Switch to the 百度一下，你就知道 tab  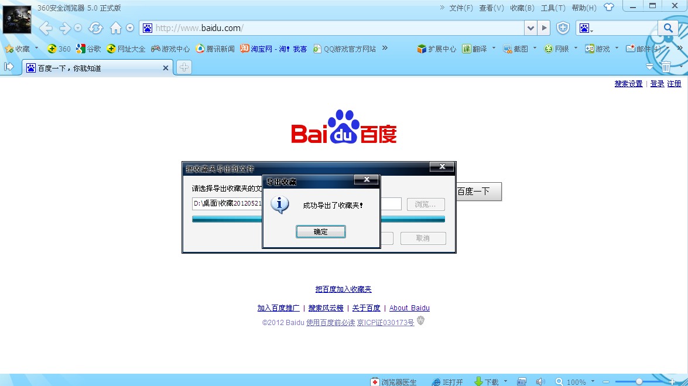[97, 68]
